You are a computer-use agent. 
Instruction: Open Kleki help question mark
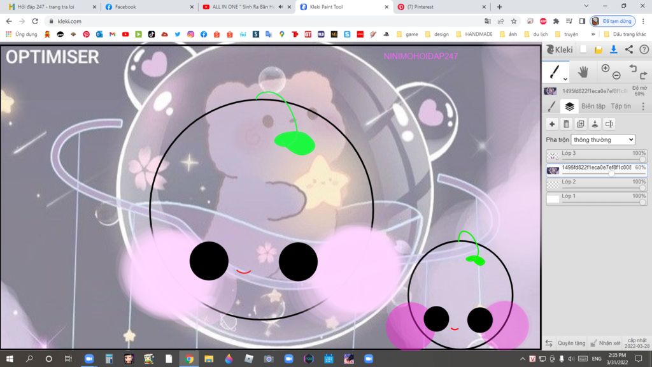(x=644, y=50)
